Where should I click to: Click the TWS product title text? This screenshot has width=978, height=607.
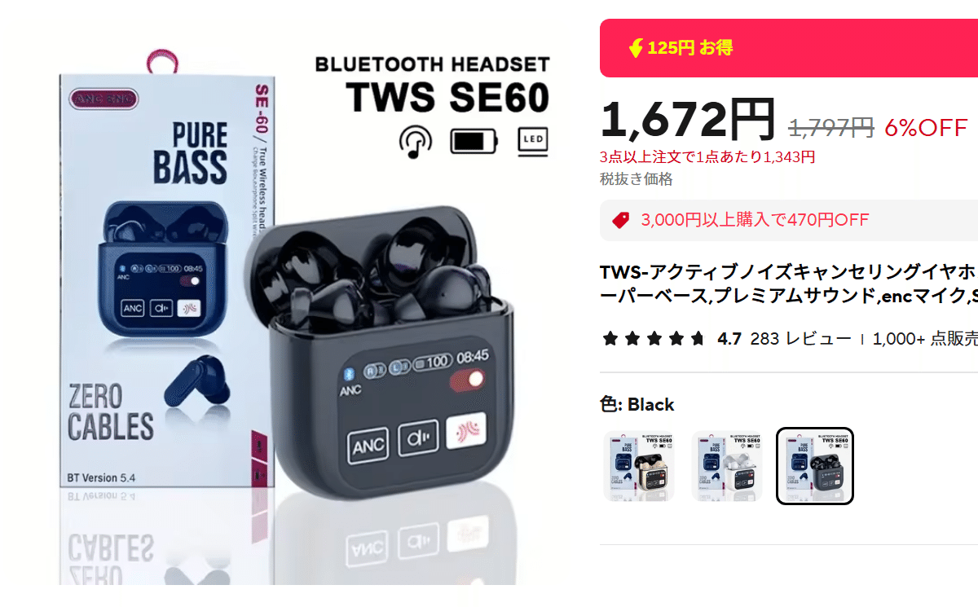789,284
